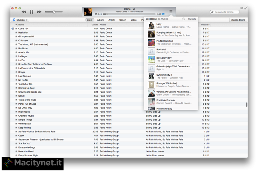Open the Up Next list icon

pos(171,12)
